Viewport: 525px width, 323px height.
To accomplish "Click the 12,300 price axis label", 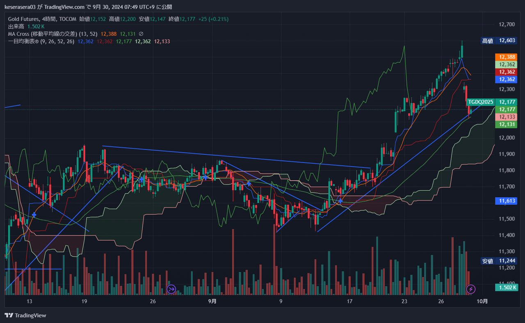I will [507, 89].
